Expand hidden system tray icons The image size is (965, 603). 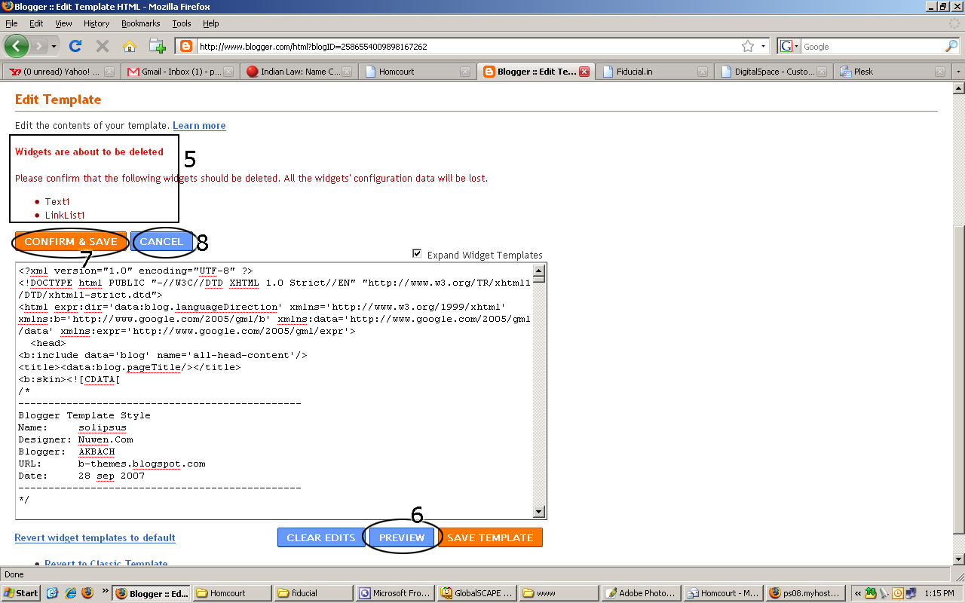tap(858, 592)
